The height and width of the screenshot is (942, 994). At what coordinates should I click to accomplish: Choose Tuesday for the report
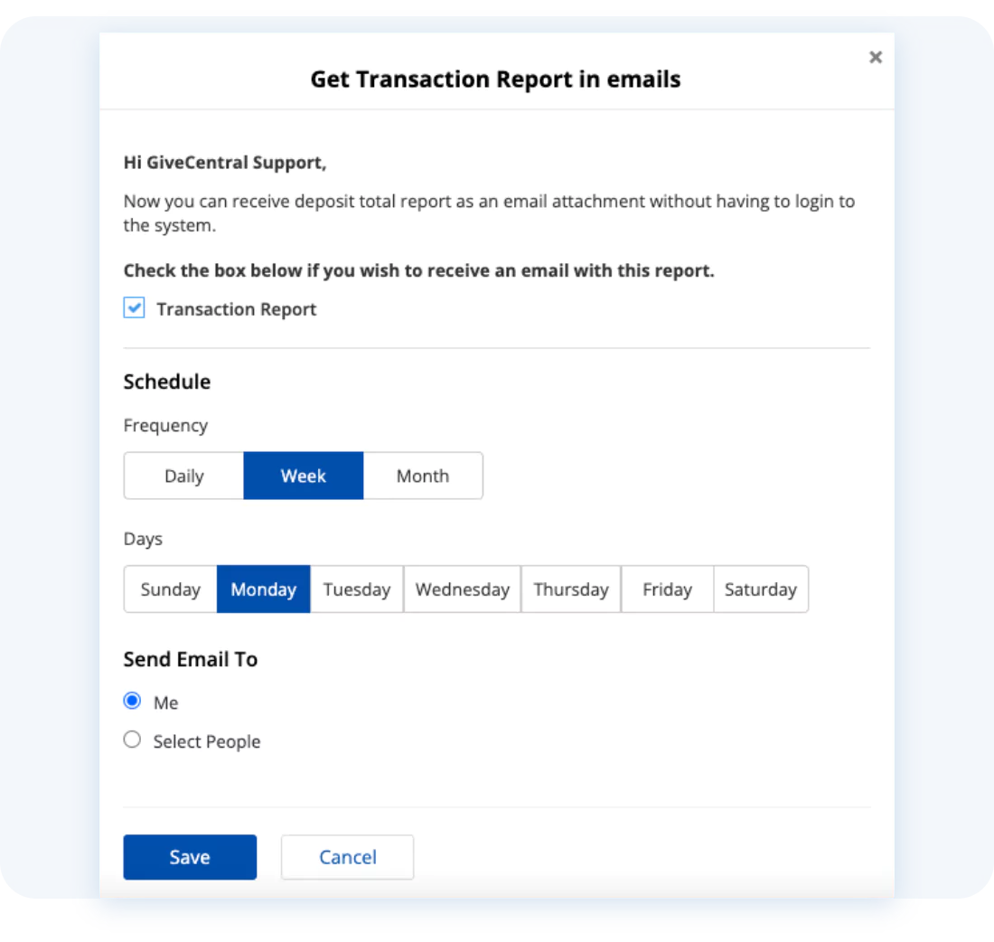pos(357,589)
